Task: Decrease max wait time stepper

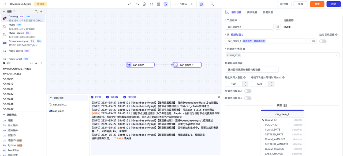Action: tap(271, 85)
